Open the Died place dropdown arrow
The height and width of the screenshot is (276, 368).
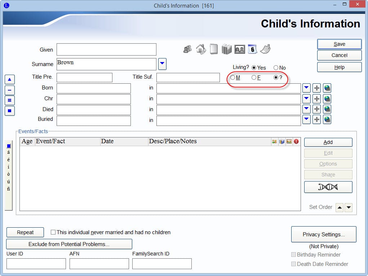pos(306,109)
